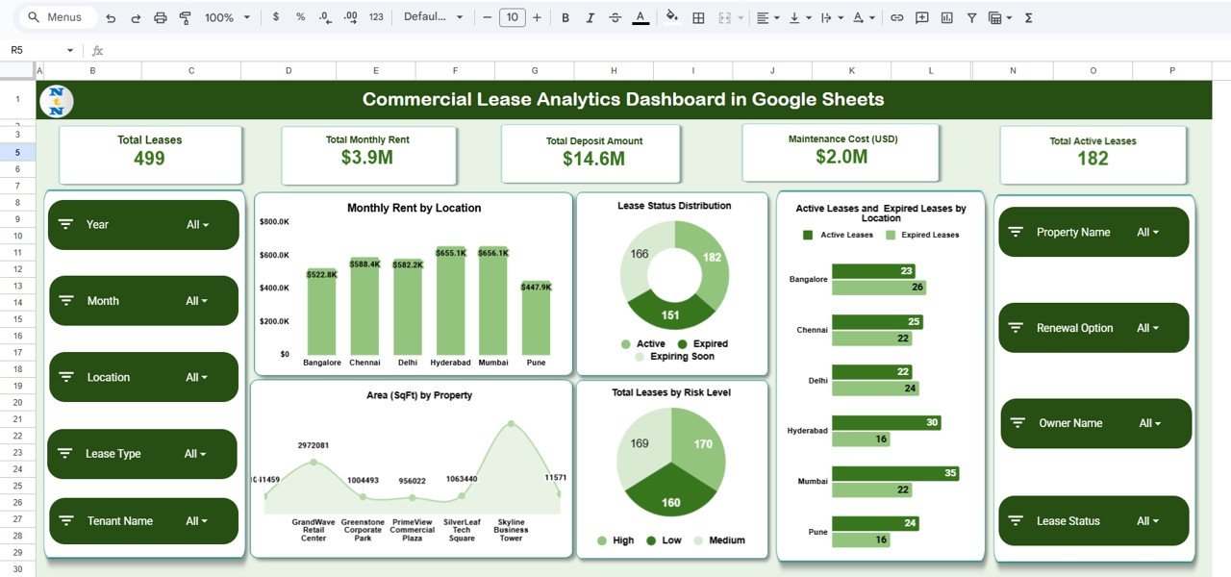Apply currency format icon
The height and width of the screenshot is (577, 1231).
point(274,17)
